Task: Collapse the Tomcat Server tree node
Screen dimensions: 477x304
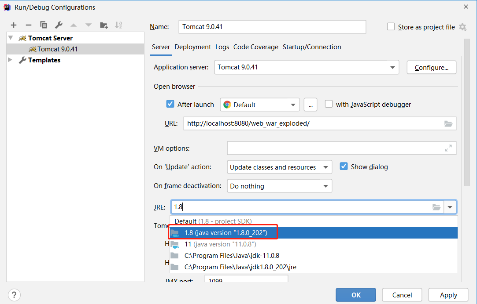Action: pyautogui.click(x=11, y=38)
